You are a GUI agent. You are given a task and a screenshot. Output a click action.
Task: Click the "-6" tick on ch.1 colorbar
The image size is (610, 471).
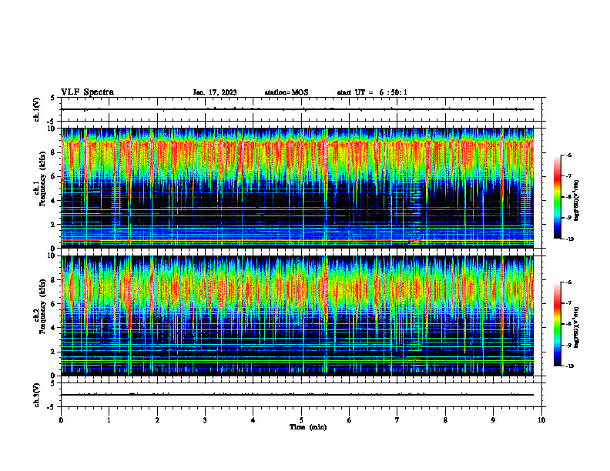pos(568,155)
